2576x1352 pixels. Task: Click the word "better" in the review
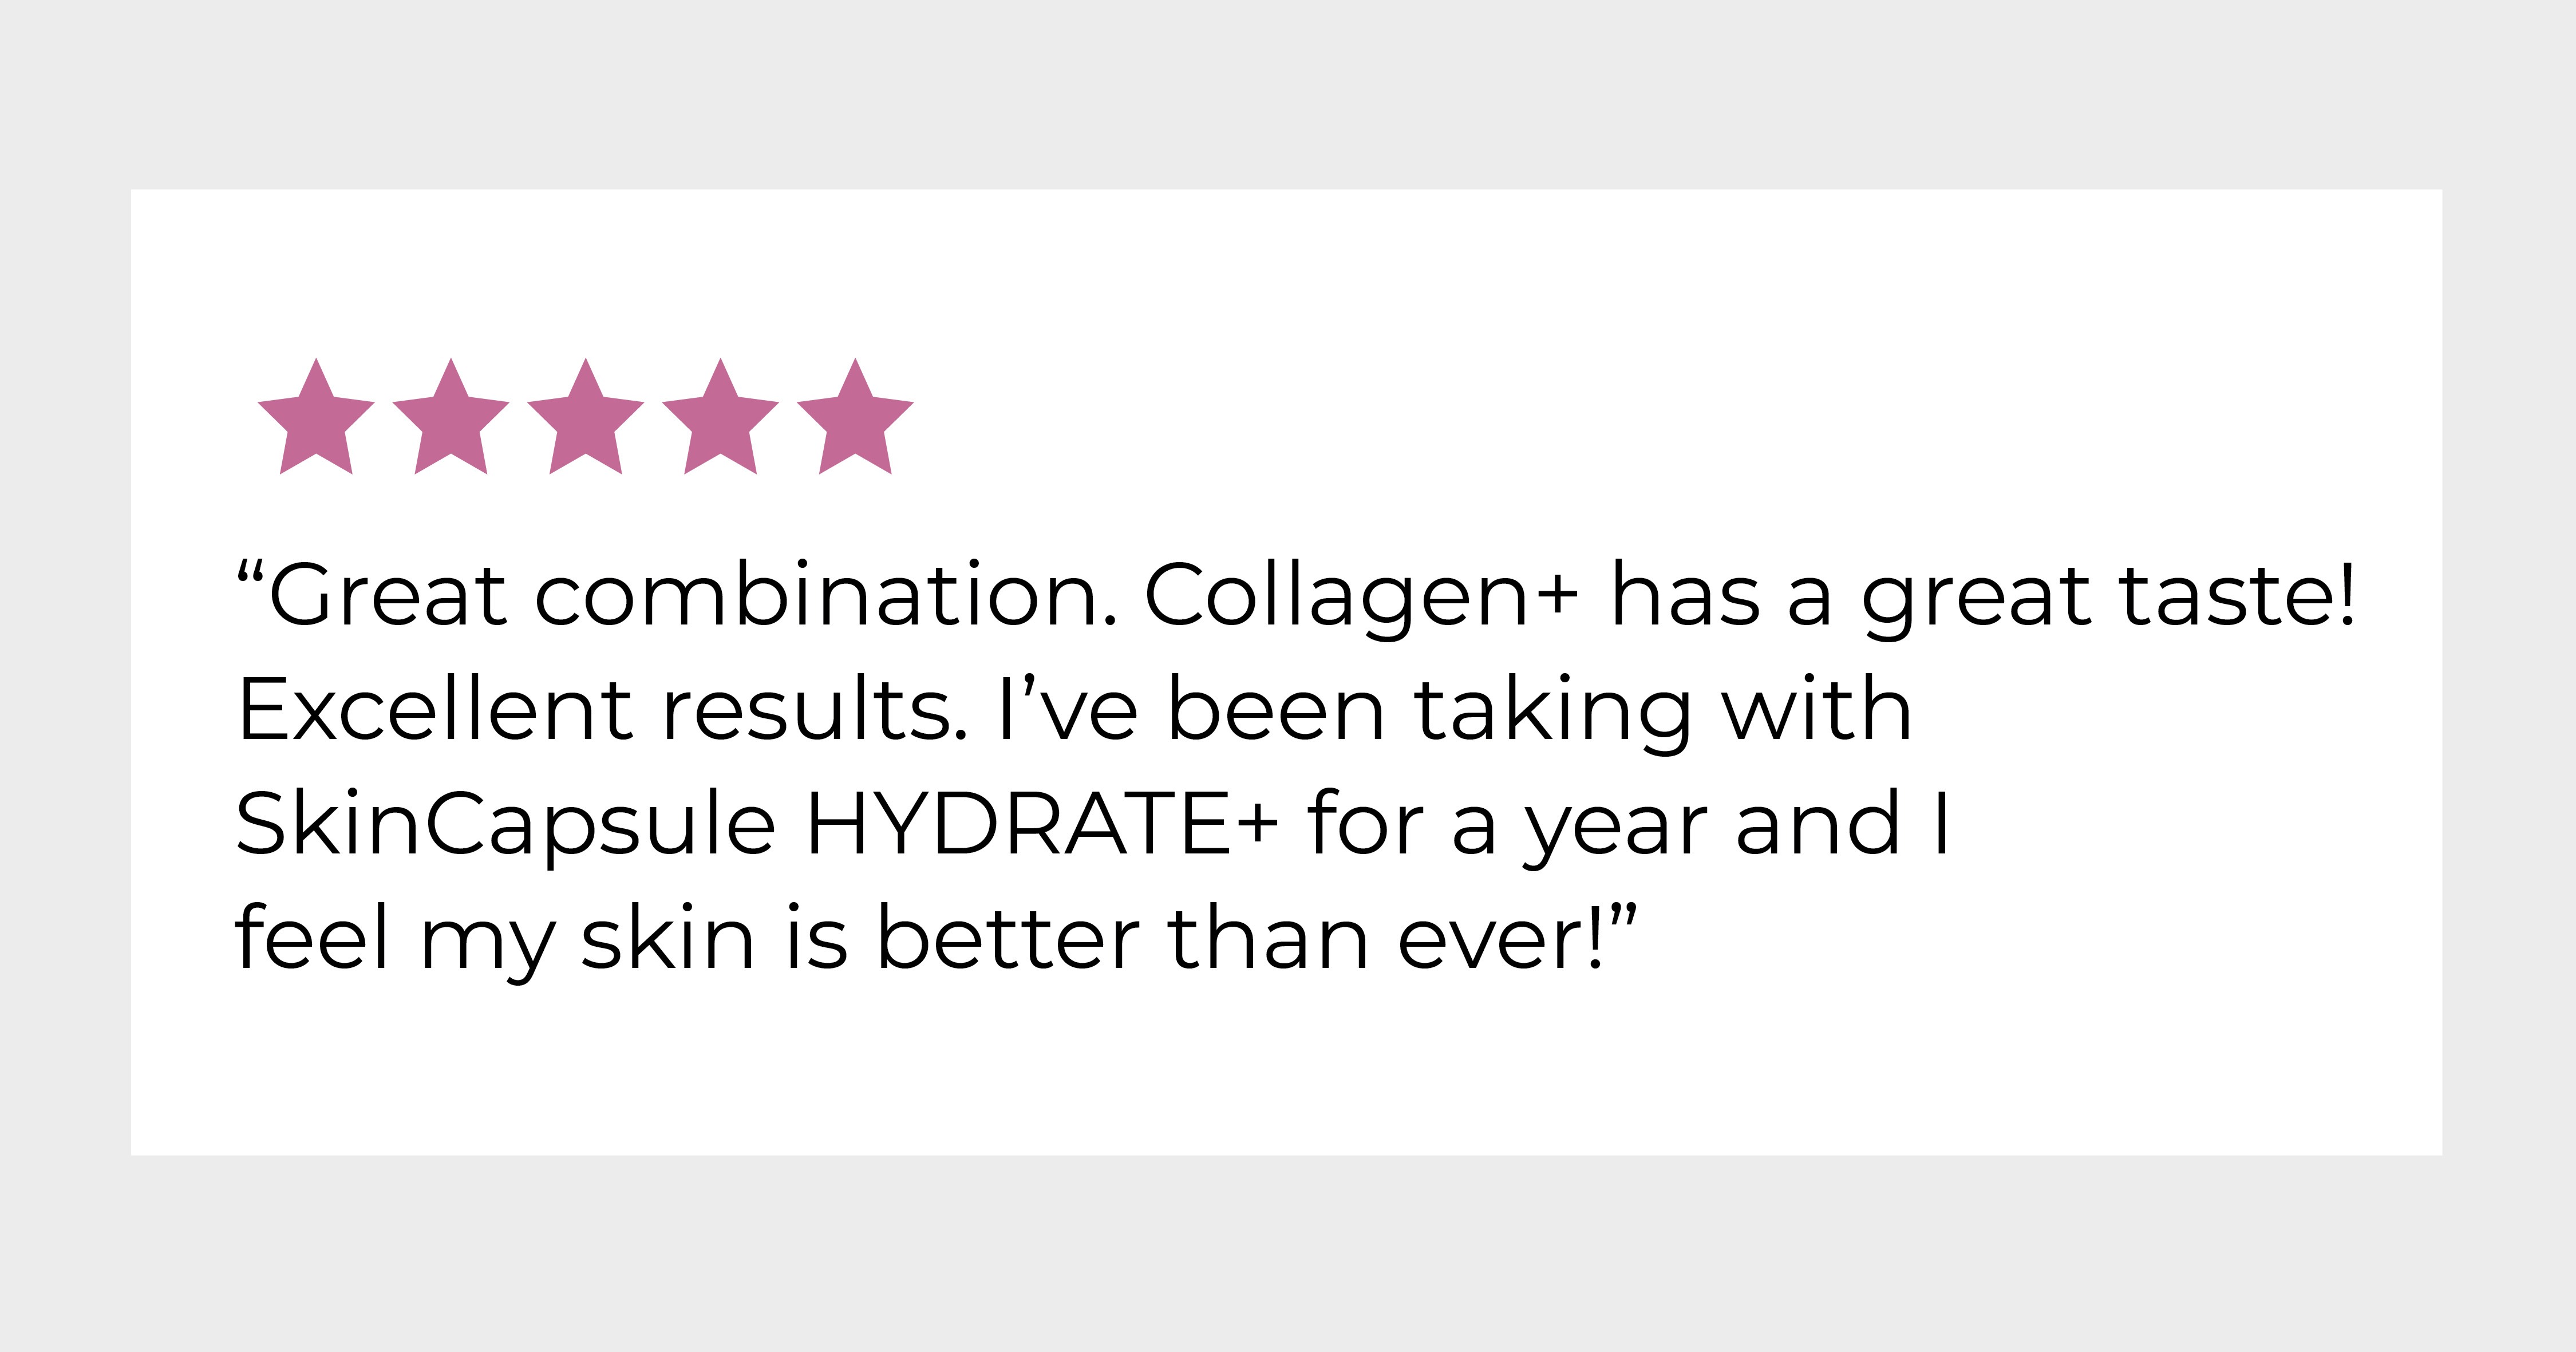point(1008,939)
